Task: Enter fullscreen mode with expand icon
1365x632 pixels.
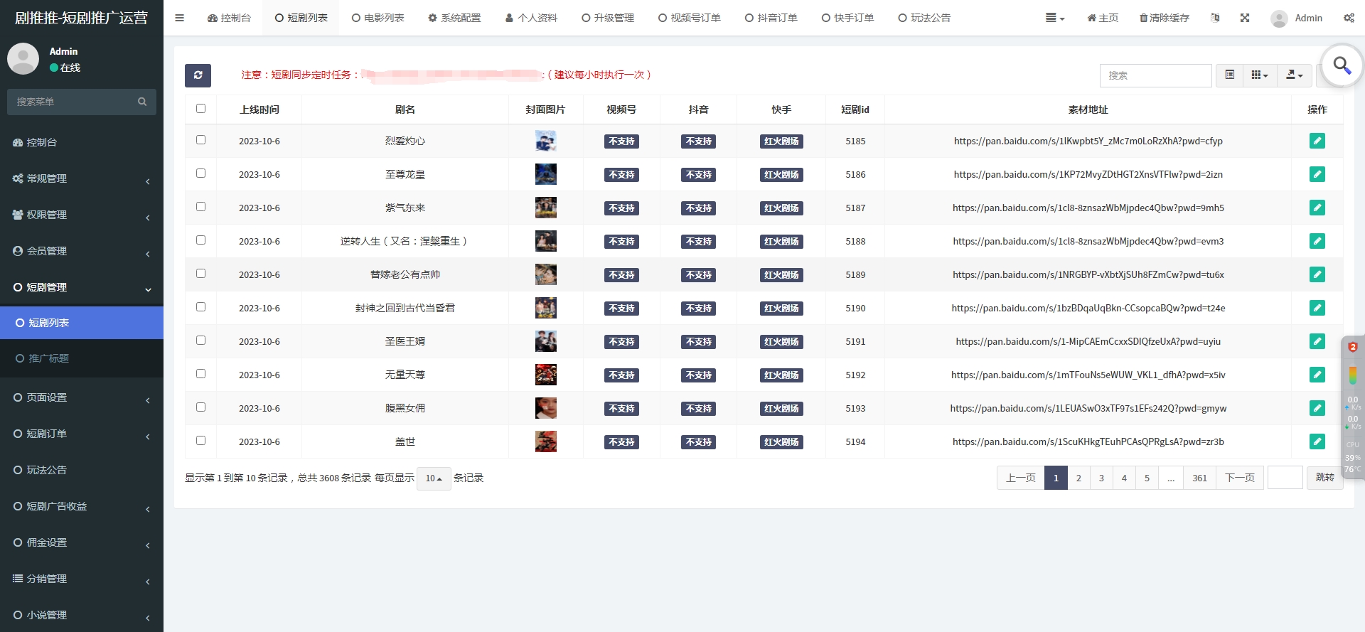Action: 1245,18
